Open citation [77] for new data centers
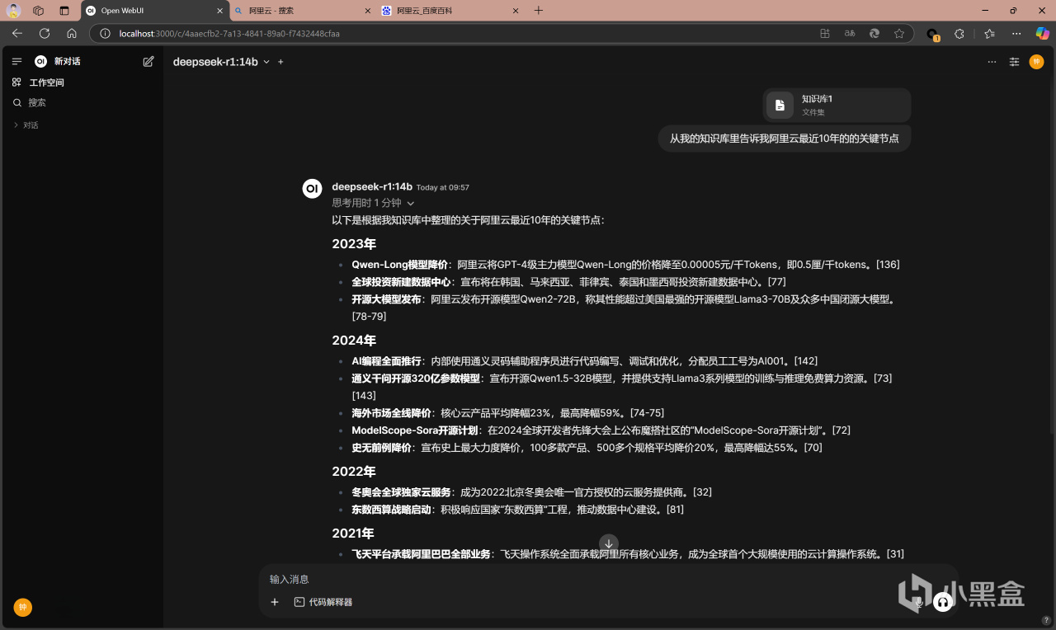The width and height of the screenshot is (1056, 630). point(776,282)
